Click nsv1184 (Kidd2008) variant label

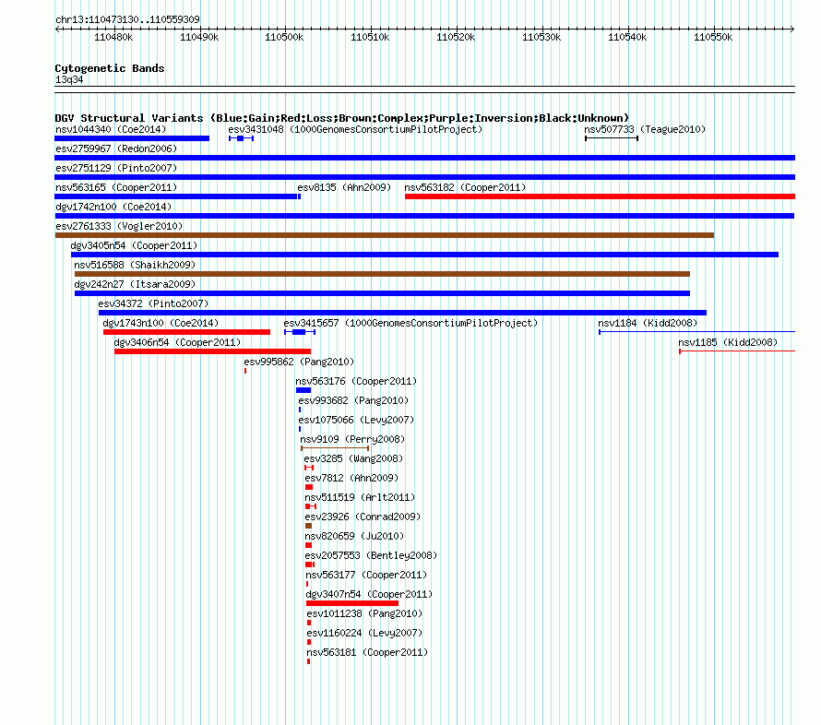(x=648, y=323)
